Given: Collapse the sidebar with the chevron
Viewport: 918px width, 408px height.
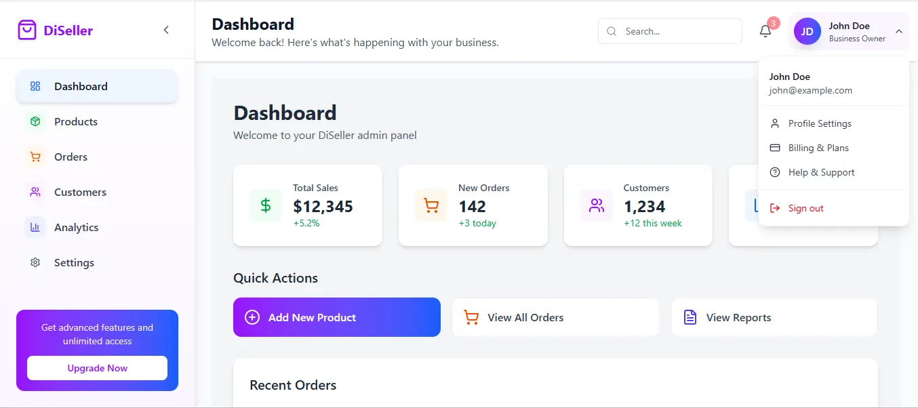Looking at the screenshot, I should (166, 30).
